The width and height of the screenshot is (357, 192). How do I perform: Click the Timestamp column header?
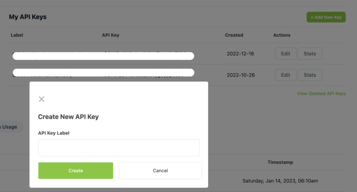point(280,162)
